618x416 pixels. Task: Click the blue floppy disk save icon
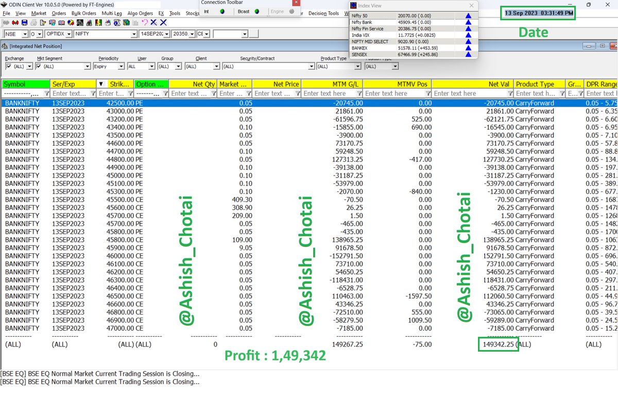pos(24,23)
